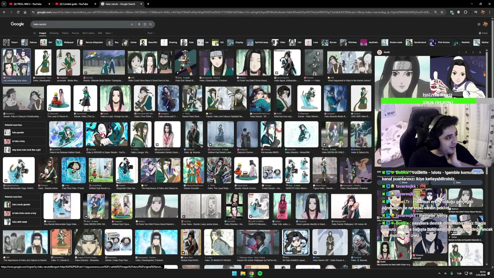Switch to the TROLL MM 3 YouTube tab
494x278 pixels.
[x=29, y=4]
